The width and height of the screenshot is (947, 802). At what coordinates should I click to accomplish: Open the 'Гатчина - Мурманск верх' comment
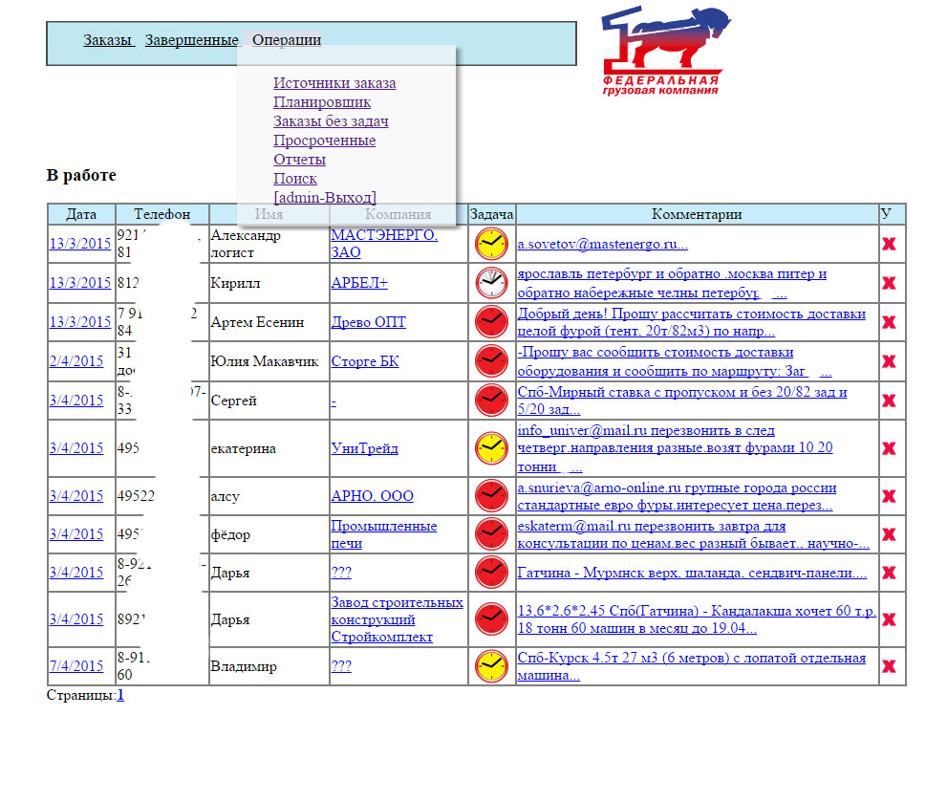tap(692, 573)
